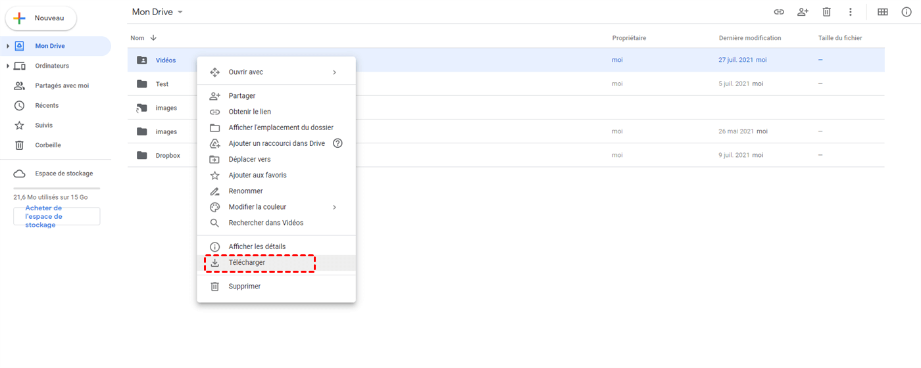The width and height of the screenshot is (921, 368).
Task: Click the help question mark icon in menu
Action: pyautogui.click(x=338, y=143)
